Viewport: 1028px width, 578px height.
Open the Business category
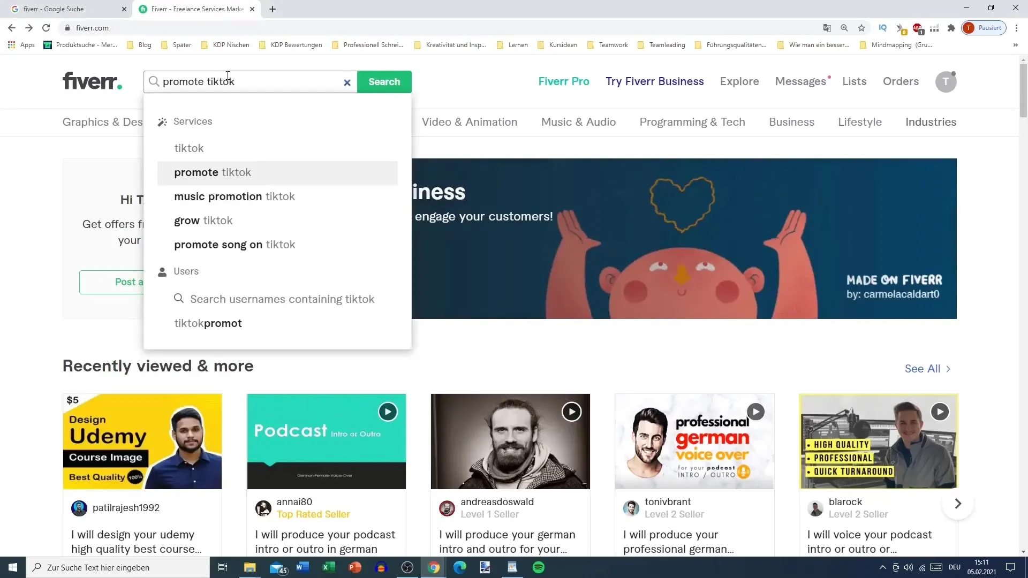tap(791, 122)
